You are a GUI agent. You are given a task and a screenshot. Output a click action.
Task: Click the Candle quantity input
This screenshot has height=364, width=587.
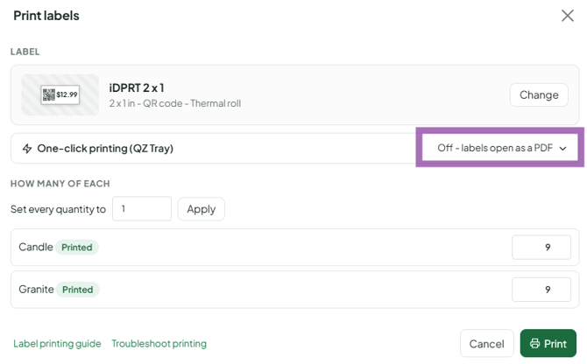[x=541, y=247]
